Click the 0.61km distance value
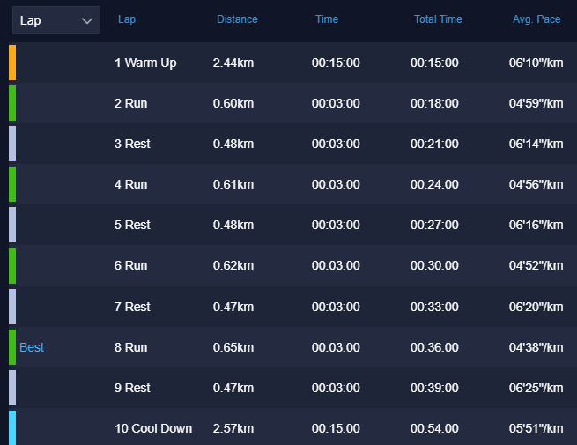The width and height of the screenshot is (577, 445). pos(233,184)
